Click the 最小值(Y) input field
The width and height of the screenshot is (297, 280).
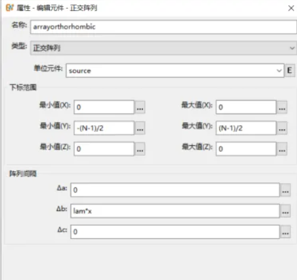tap(104, 128)
